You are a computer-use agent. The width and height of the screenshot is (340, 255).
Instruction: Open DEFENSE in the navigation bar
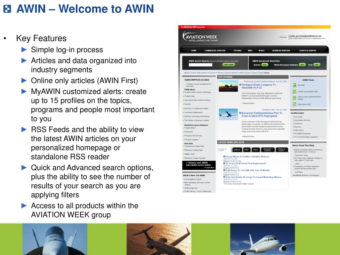(237, 50)
